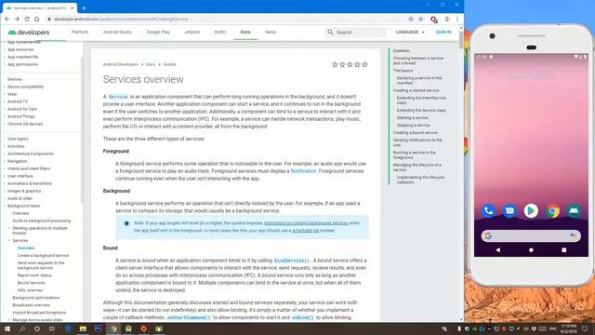Screen dimensions: 595x335
Task: Rate the page with the third star
Action: click(350, 64)
